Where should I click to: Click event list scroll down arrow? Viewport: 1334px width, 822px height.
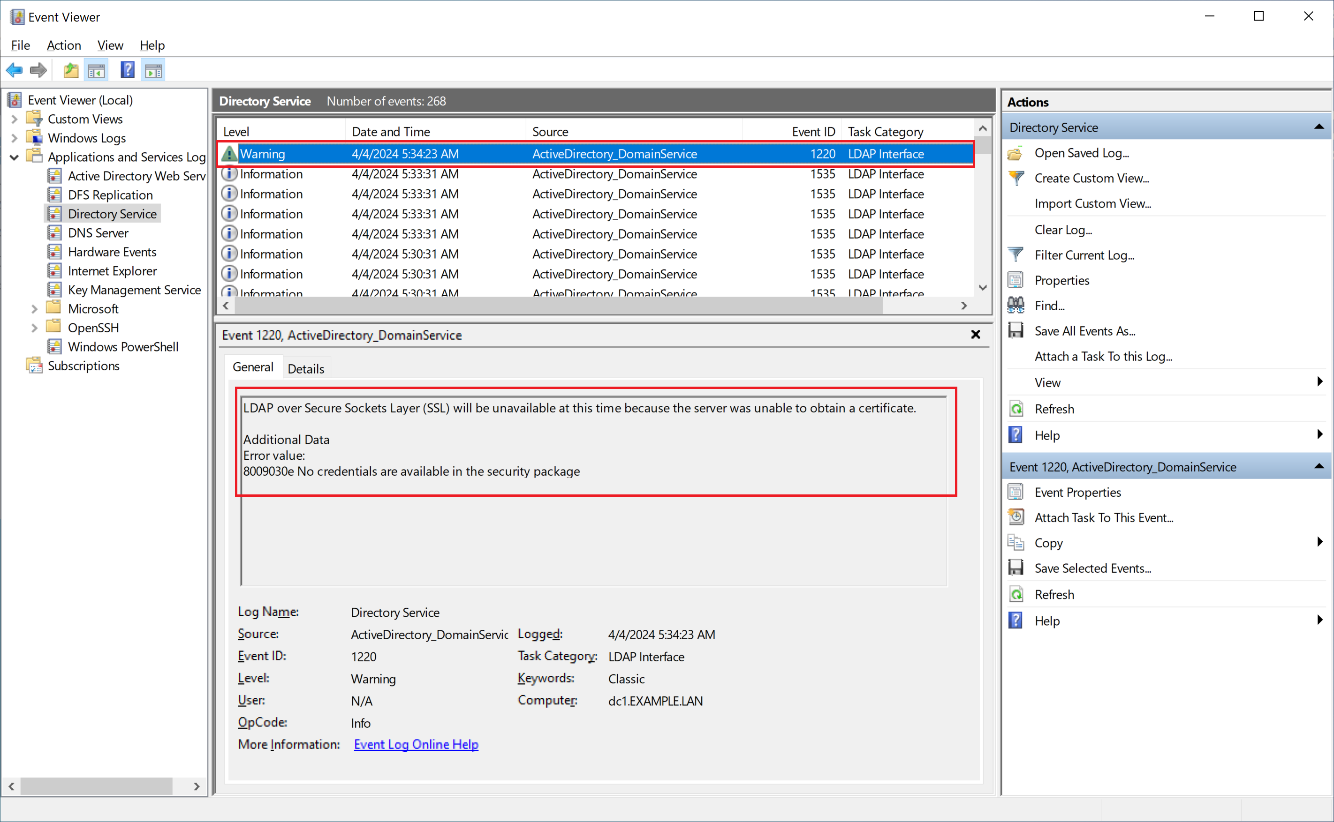[x=983, y=288]
